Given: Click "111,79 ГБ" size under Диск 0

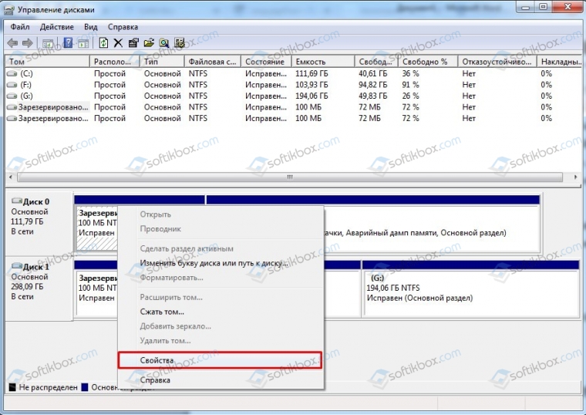Looking at the screenshot, I should pyautogui.click(x=27, y=221).
